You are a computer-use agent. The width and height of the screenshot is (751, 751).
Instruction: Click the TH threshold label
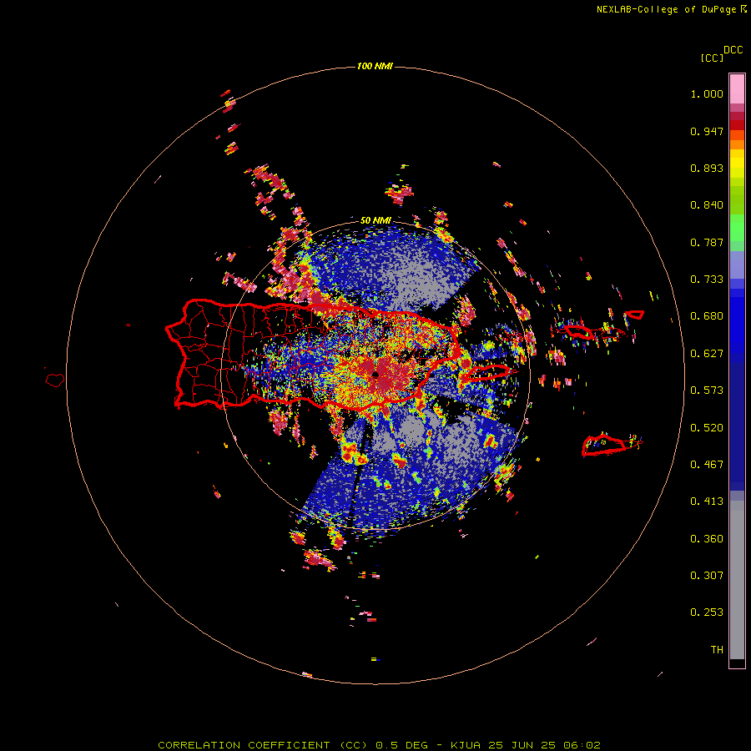717,650
